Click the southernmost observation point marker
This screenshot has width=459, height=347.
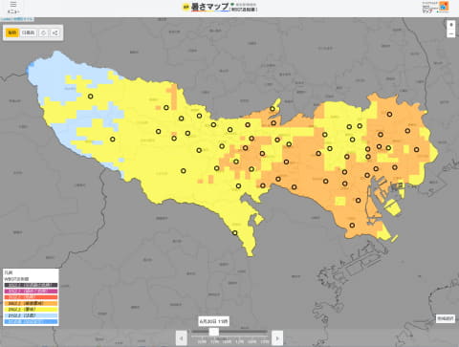tap(234, 233)
